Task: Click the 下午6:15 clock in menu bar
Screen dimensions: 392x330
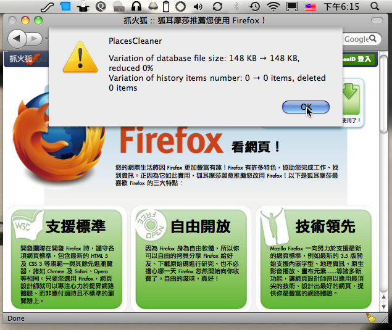Action: [x=341, y=7]
